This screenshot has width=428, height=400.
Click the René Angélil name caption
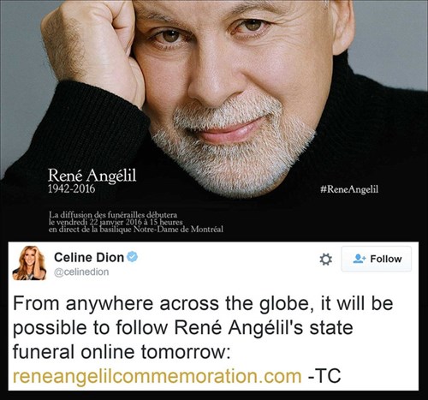92,176
